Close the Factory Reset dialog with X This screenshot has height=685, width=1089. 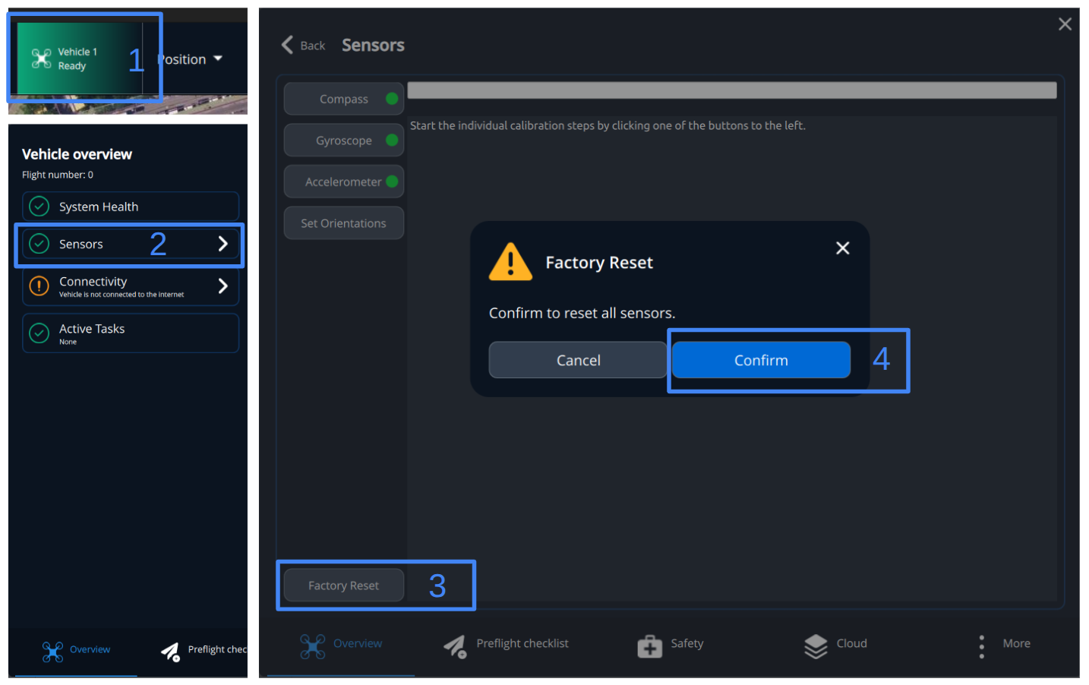pyautogui.click(x=842, y=248)
